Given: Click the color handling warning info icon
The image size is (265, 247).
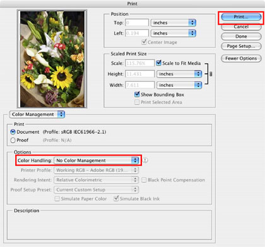Looking at the screenshot, I should (145, 160).
